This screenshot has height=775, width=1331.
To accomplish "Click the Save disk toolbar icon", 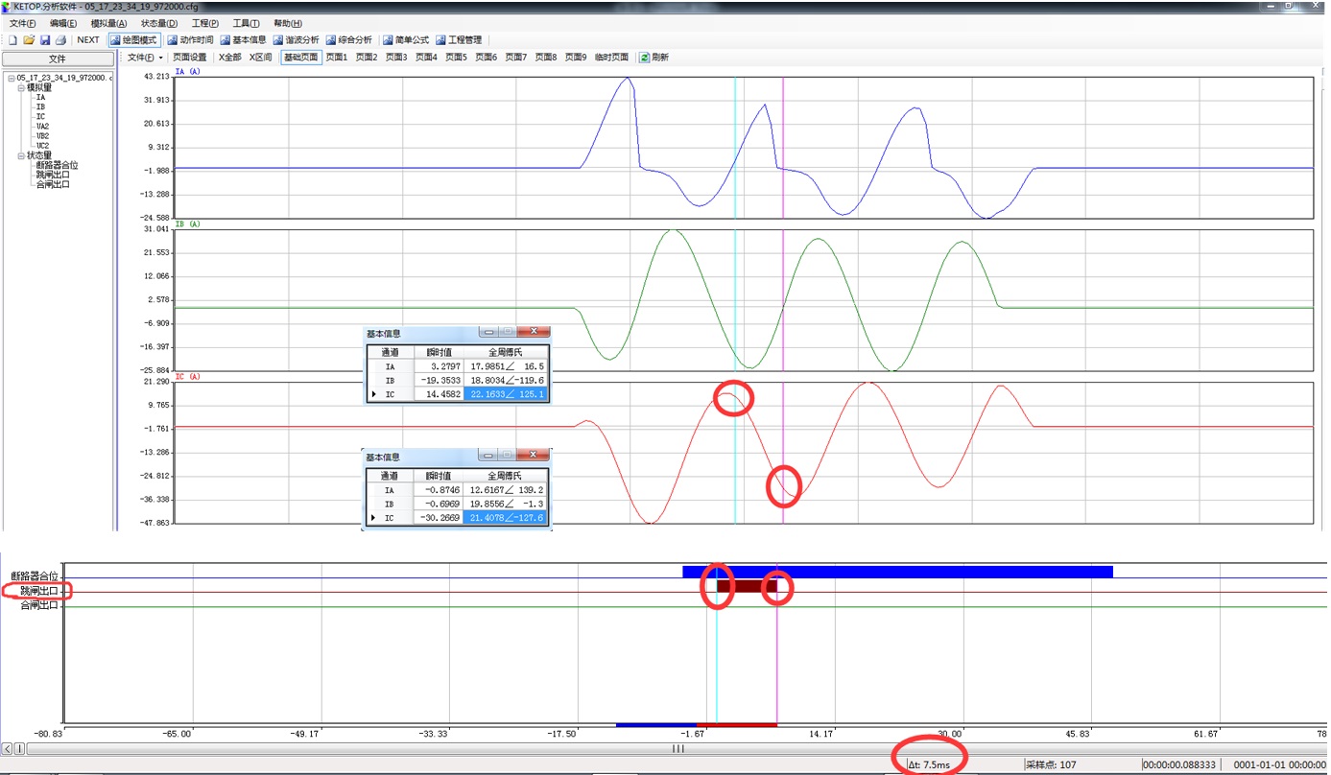I will pyautogui.click(x=44, y=40).
